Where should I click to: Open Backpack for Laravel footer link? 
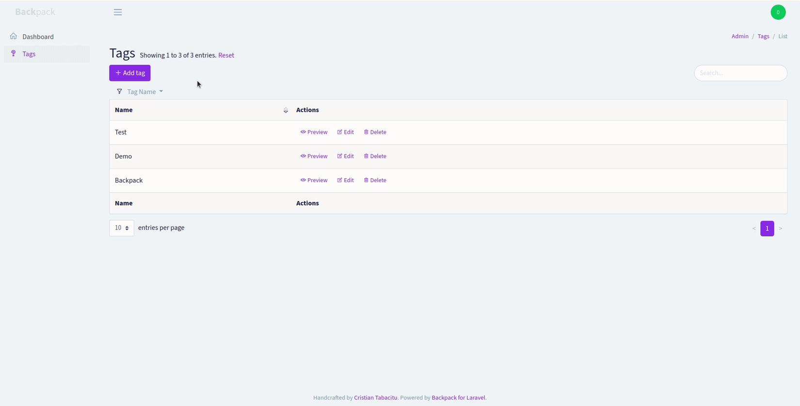[458, 398]
